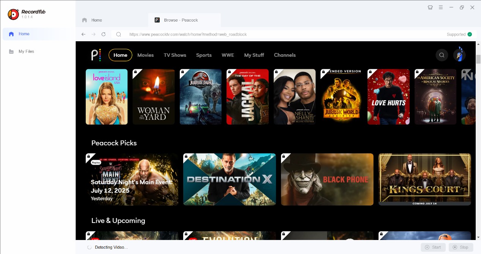The height and width of the screenshot is (254, 481).
Task: Open the Peacock search magnifier
Action: pos(442,55)
